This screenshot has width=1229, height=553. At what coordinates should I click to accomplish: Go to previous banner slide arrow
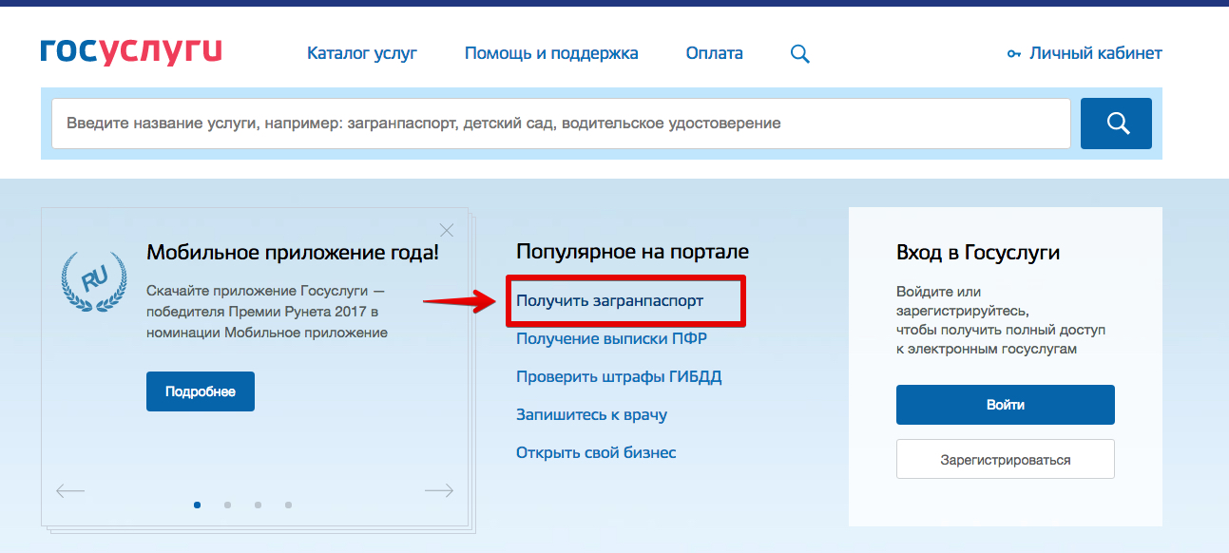70,491
